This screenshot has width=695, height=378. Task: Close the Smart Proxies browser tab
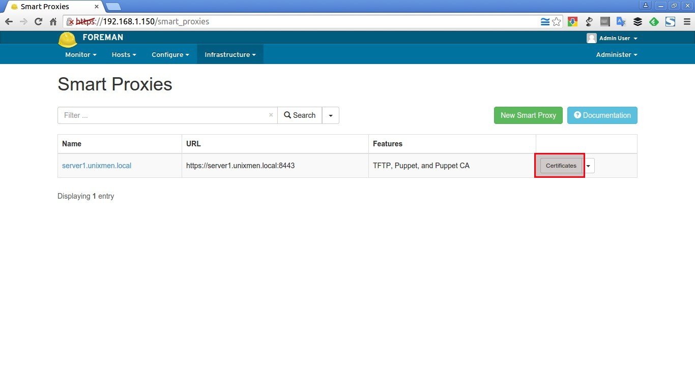coord(97,7)
